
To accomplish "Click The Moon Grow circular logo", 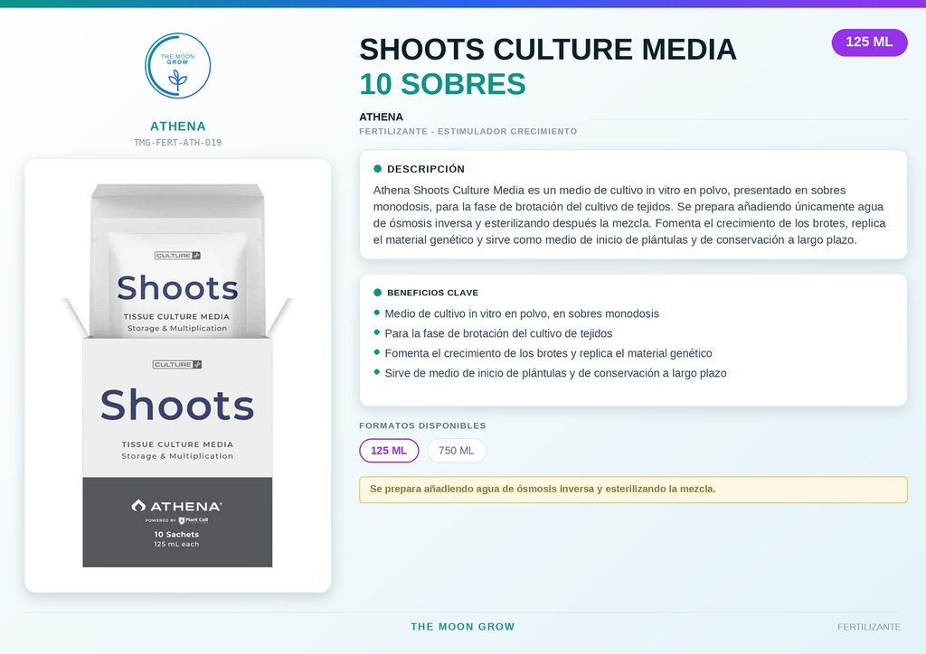I will (178, 65).
